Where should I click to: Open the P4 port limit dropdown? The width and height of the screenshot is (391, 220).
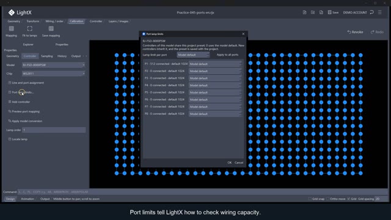(x=215, y=86)
